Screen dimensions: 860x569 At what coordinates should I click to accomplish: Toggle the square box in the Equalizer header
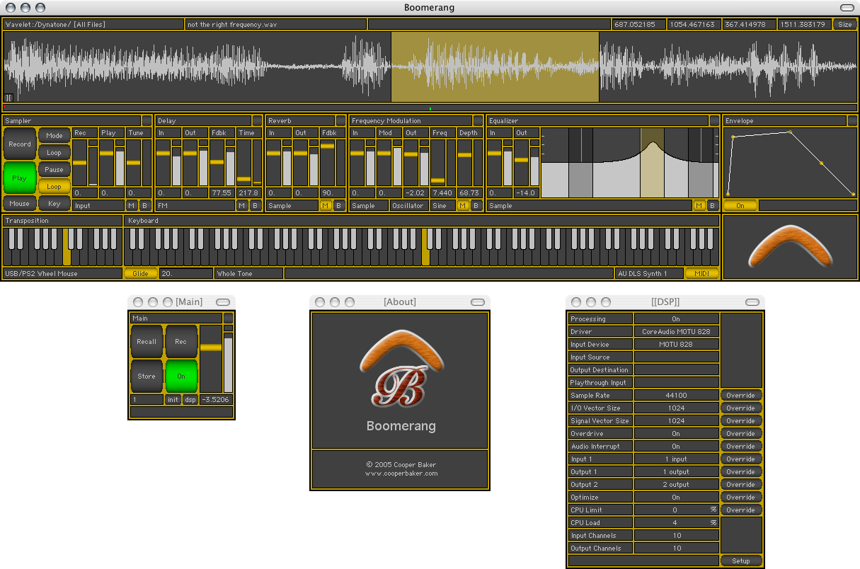[x=714, y=121]
